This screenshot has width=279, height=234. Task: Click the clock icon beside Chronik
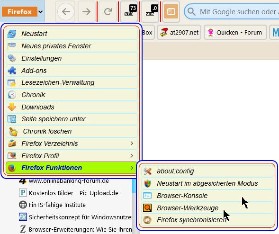(x=12, y=95)
